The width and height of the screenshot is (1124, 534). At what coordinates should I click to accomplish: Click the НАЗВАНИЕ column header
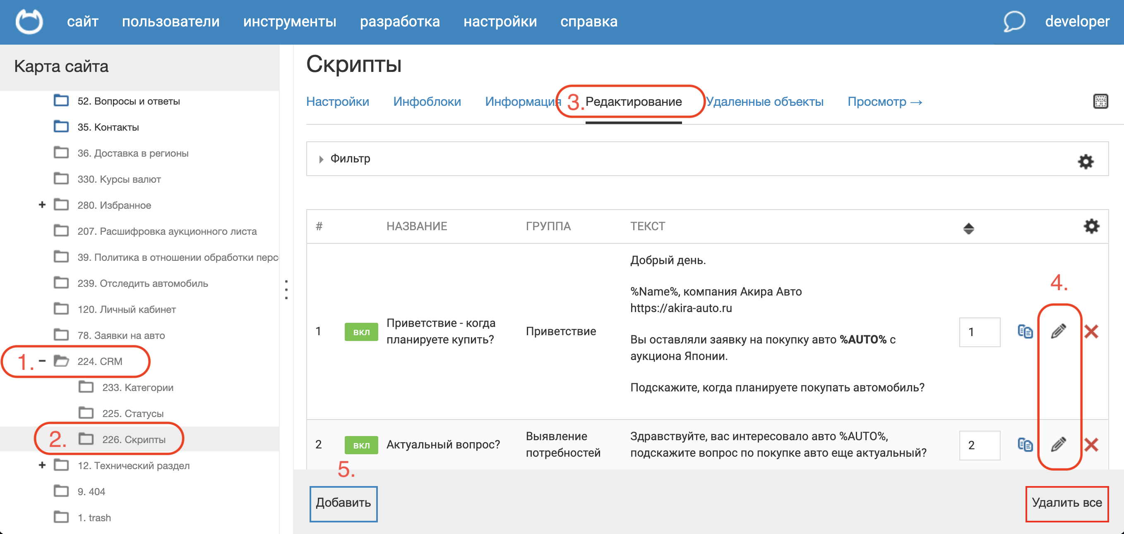point(417,226)
